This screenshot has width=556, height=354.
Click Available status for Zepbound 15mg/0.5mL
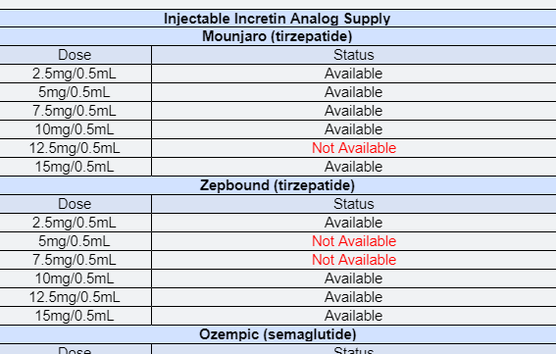coord(354,316)
